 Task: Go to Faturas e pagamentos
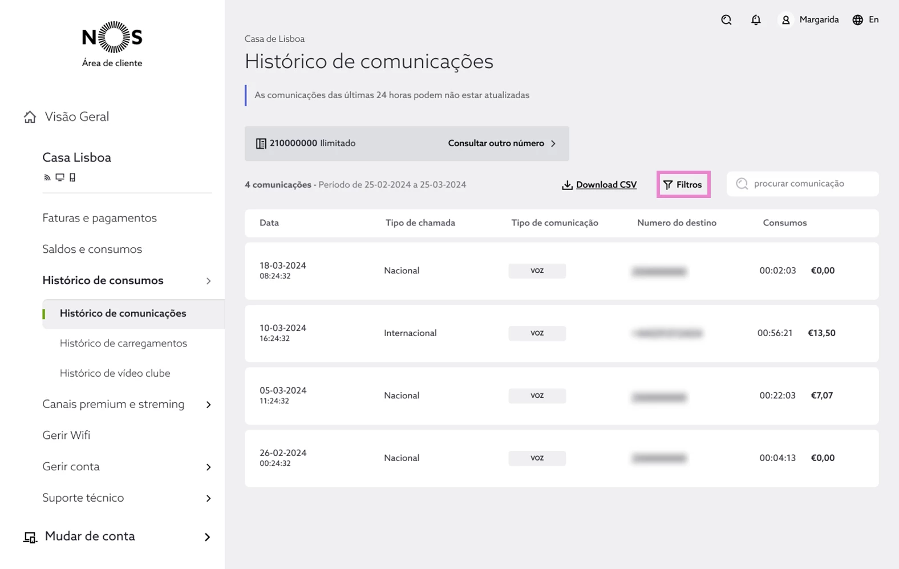[99, 218]
